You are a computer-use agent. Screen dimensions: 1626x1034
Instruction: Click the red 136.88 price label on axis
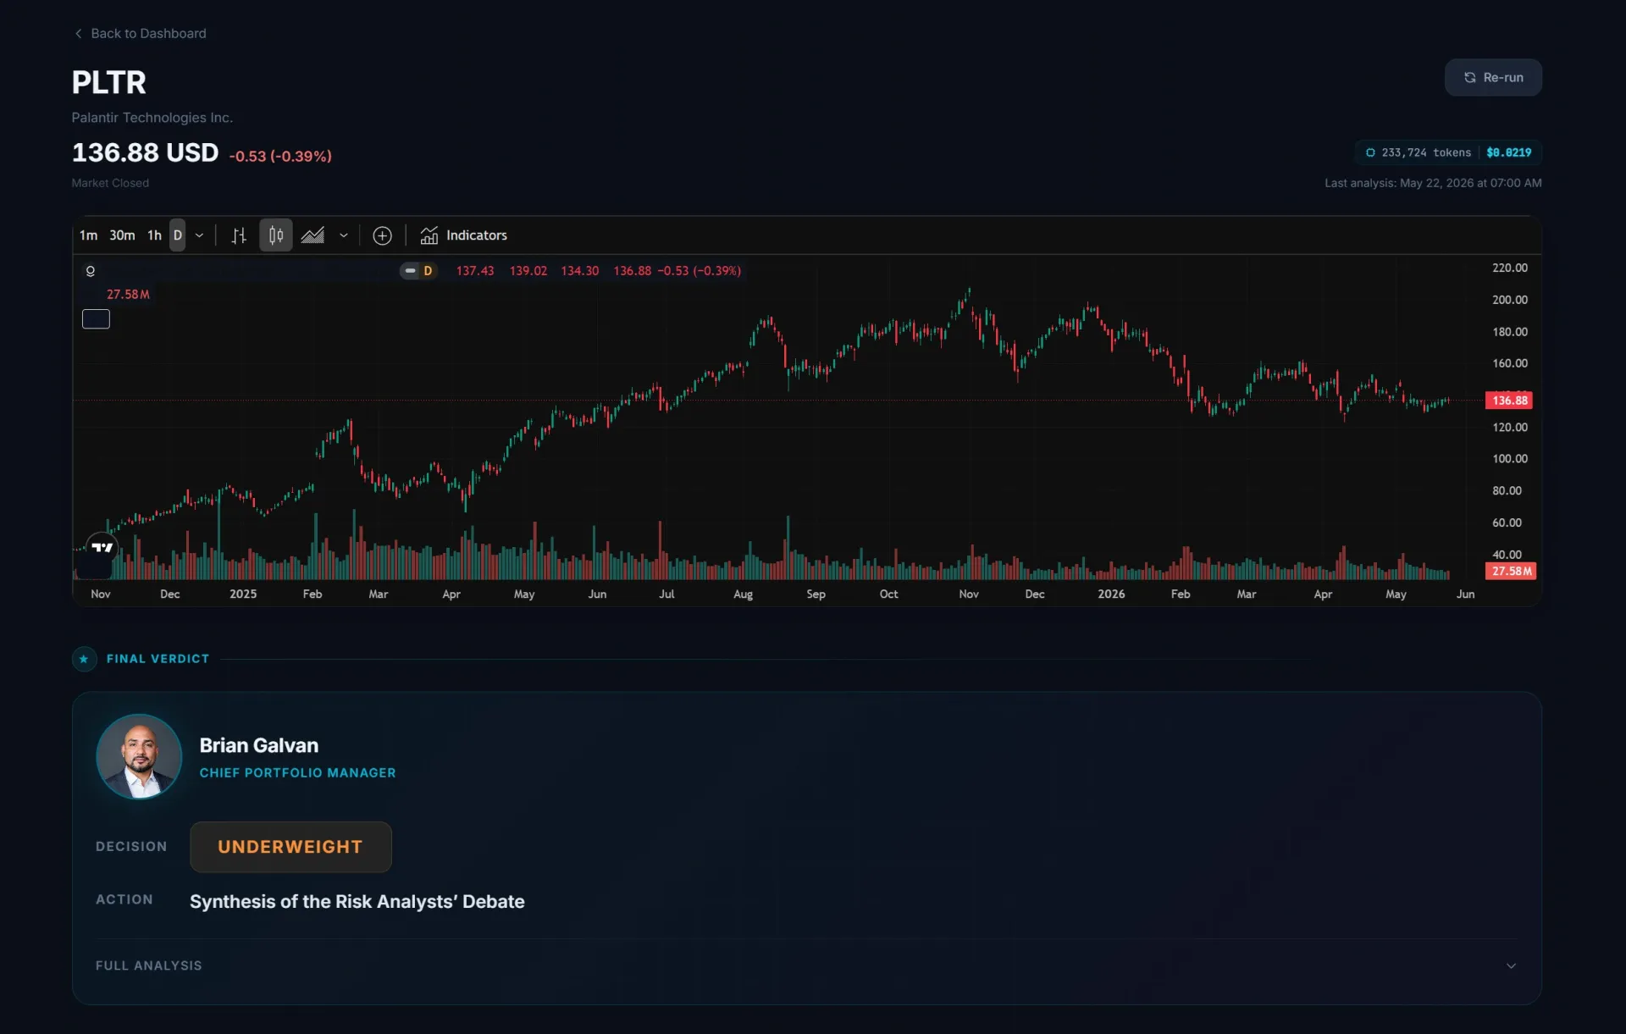click(1509, 401)
